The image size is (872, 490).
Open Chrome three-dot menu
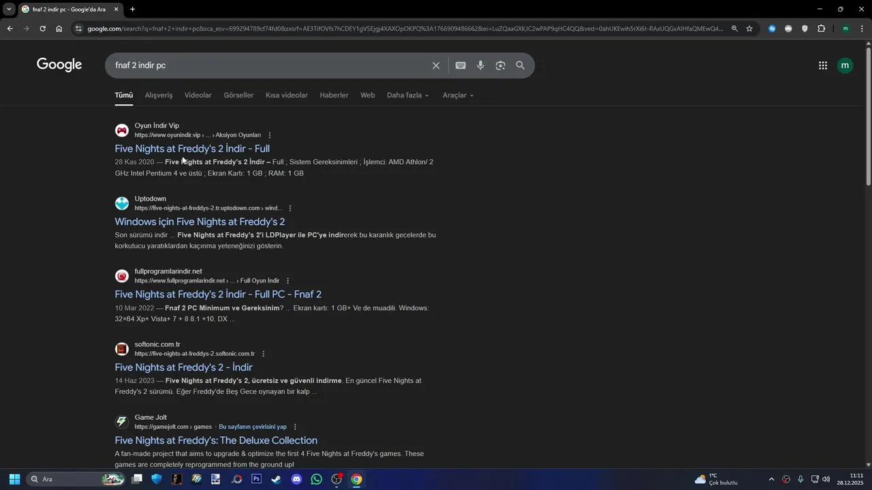862,29
